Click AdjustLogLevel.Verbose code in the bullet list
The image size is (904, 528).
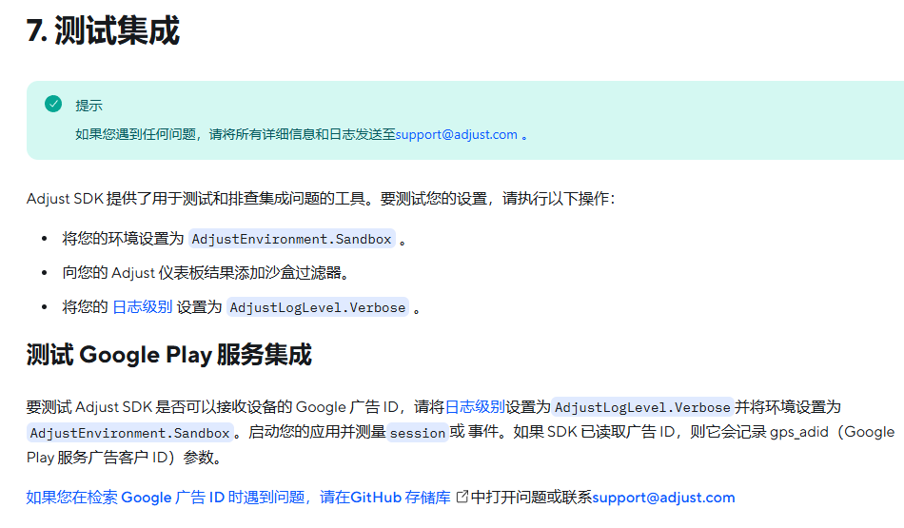click(x=318, y=307)
